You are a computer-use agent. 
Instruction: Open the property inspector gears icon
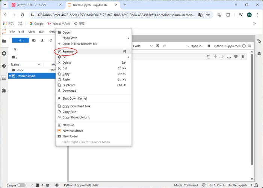(259, 41)
